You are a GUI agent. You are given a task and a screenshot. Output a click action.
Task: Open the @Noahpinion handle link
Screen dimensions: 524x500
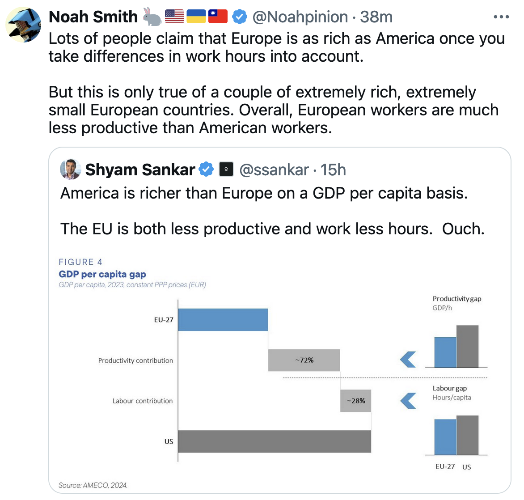[x=300, y=17]
